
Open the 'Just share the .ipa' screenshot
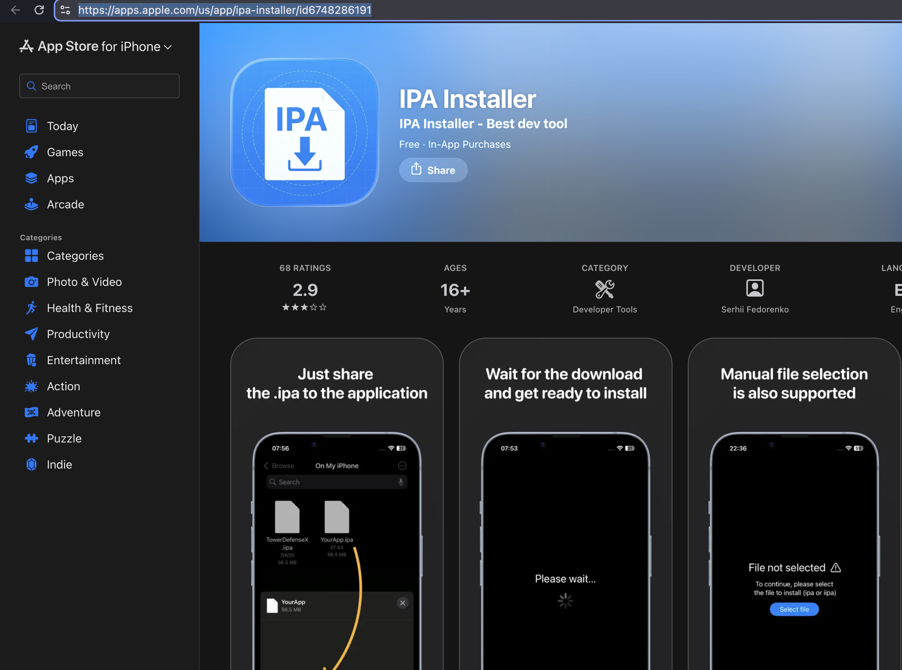(x=337, y=503)
